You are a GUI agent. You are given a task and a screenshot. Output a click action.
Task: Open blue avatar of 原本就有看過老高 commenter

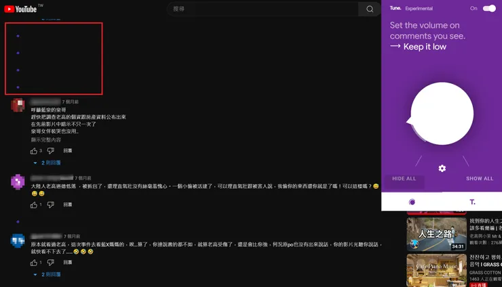click(18, 241)
